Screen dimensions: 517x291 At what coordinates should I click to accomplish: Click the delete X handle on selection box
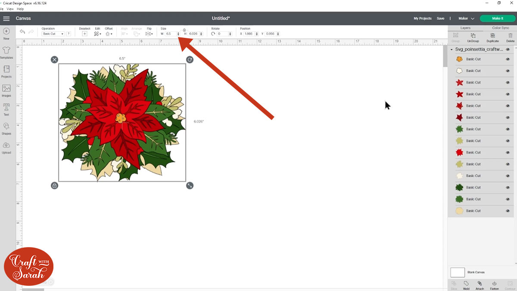(54, 59)
